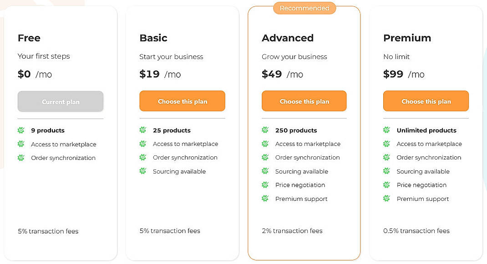Click the 2% transaction fees text
487x264 pixels.
(x=292, y=231)
